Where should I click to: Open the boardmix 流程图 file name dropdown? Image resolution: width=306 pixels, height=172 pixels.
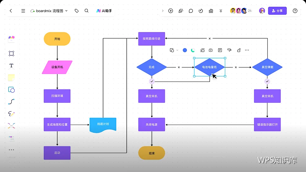(49, 11)
